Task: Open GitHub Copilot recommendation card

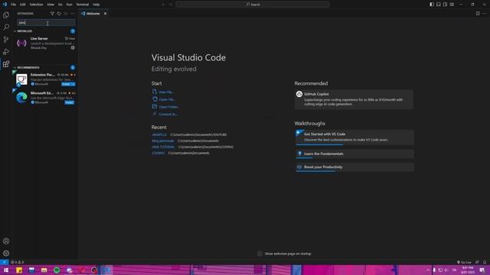Action: point(354,99)
